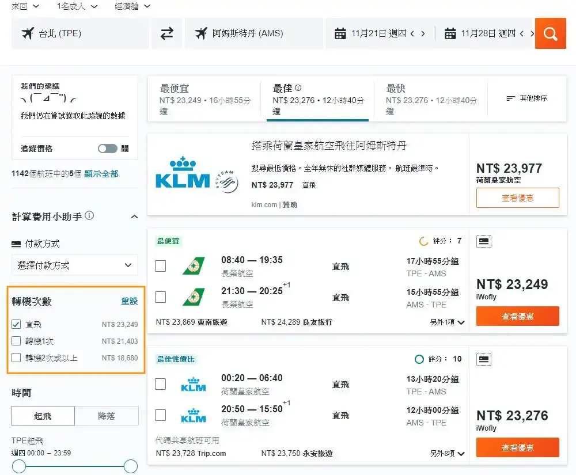Click payment card icon on NT$ 23,276 result
Screen dimensions: 576x475
click(x=484, y=359)
